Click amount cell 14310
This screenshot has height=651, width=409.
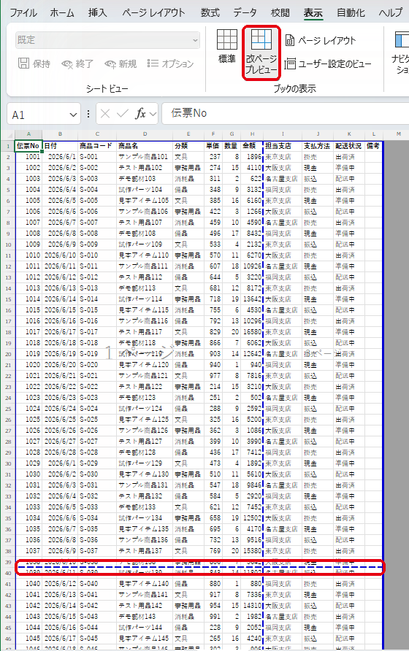coord(252,606)
